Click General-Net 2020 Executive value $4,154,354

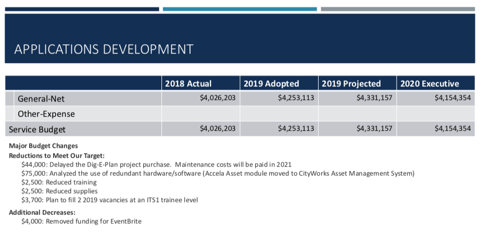coord(453,98)
